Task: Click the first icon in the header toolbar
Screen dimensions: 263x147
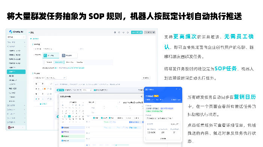Action: coord(115,33)
